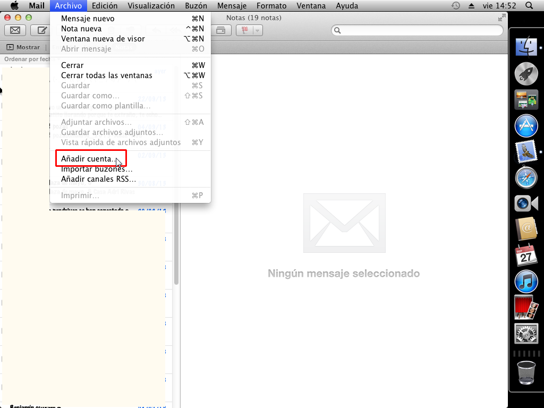Click inside the Notas search field
This screenshot has width=544, height=408.
click(x=416, y=30)
